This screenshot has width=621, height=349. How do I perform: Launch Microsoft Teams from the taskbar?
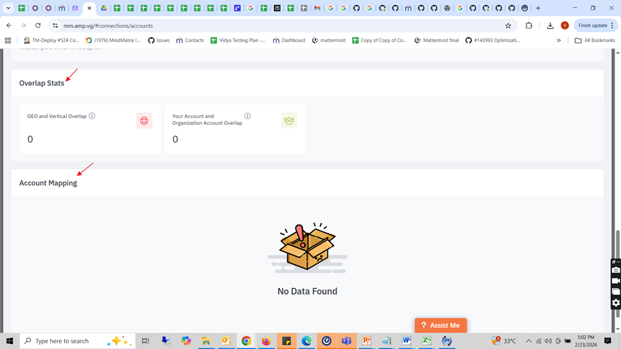coord(346,341)
